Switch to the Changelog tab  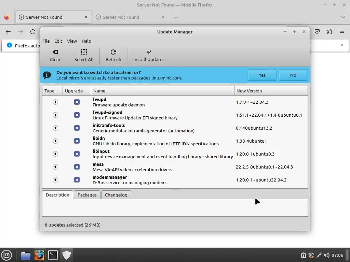(116, 195)
